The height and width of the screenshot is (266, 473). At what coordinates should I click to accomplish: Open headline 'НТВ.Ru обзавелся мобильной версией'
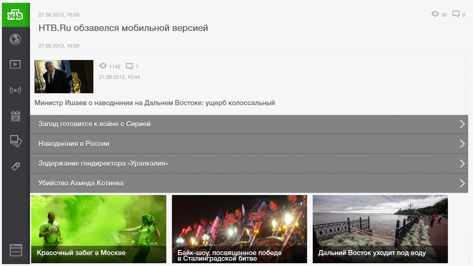click(123, 28)
